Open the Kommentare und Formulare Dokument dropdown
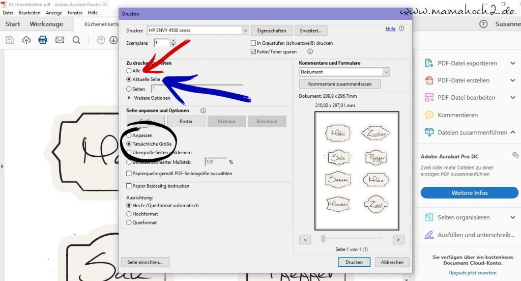Image resolution: width=521 pixels, height=281 pixels. [386, 72]
